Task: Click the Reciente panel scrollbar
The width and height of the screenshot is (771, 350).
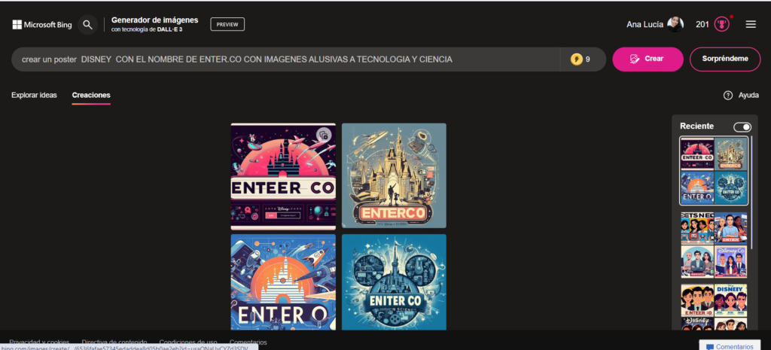Action: 751,192
